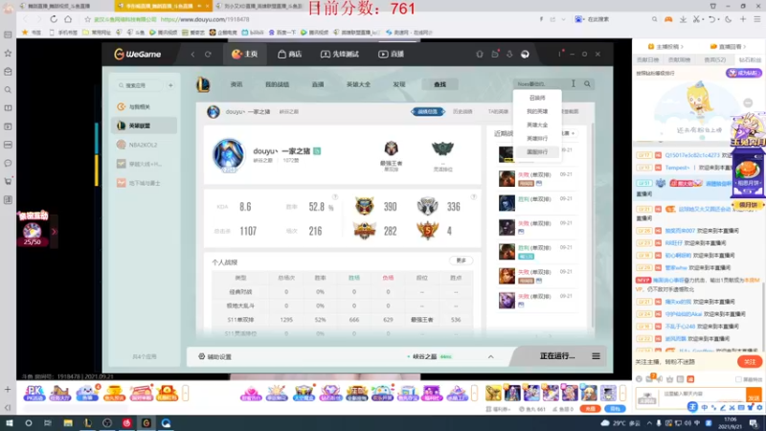Open the MVP badge icon with 390
766x431 pixels.
coord(364,206)
